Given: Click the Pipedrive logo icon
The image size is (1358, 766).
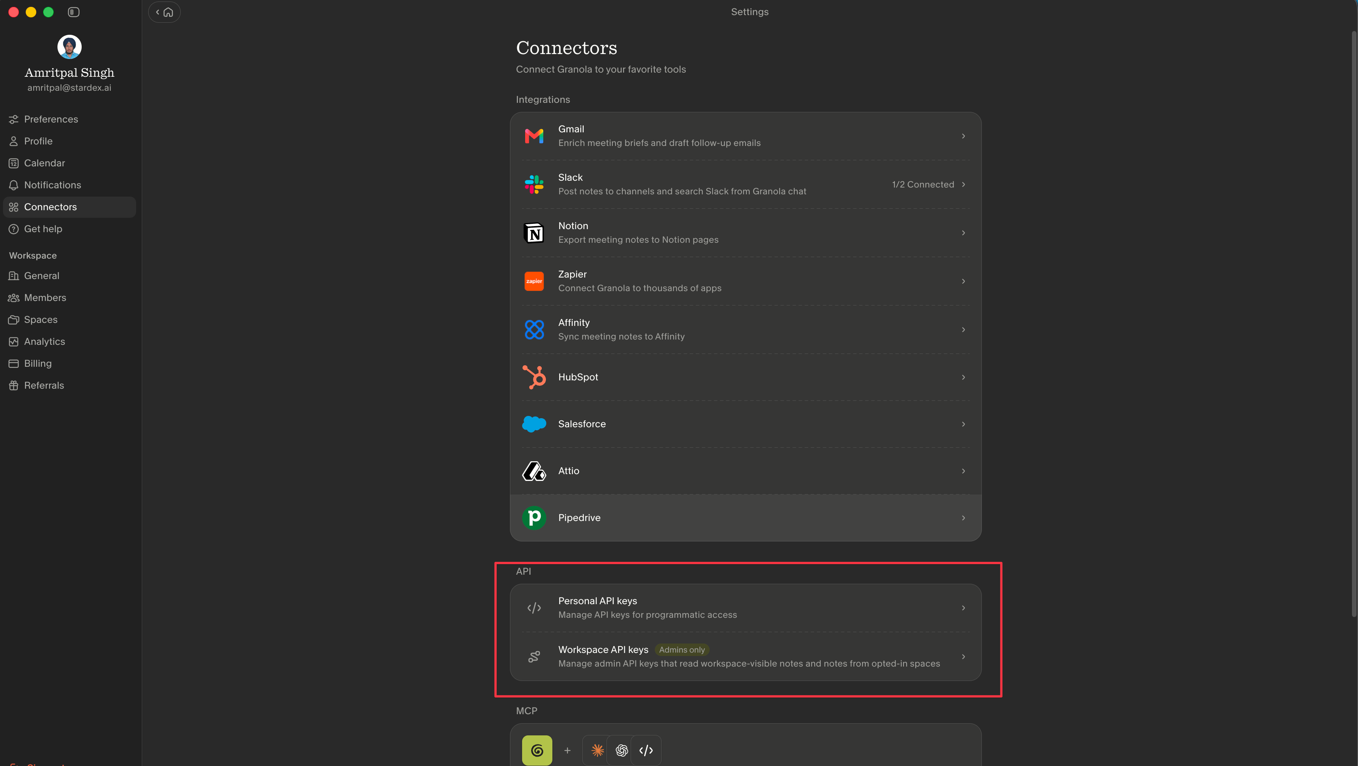Looking at the screenshot, I should click(x=534, y=518).
